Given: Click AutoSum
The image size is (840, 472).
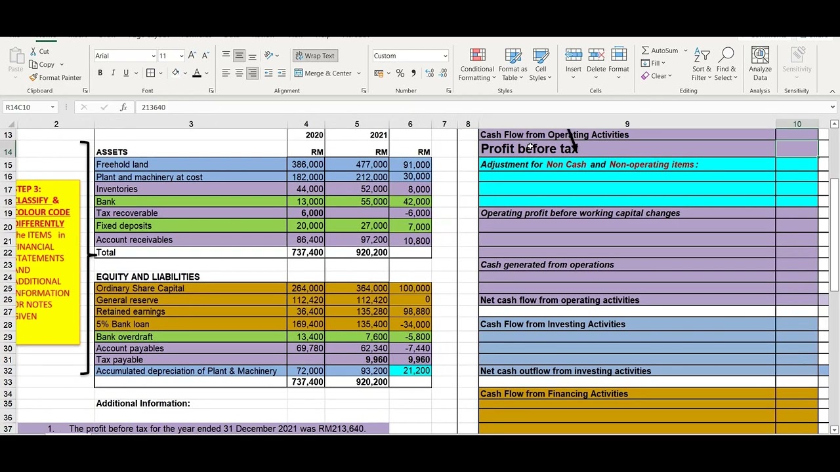Looking at the screenshot, I should (x=660, y=50).
